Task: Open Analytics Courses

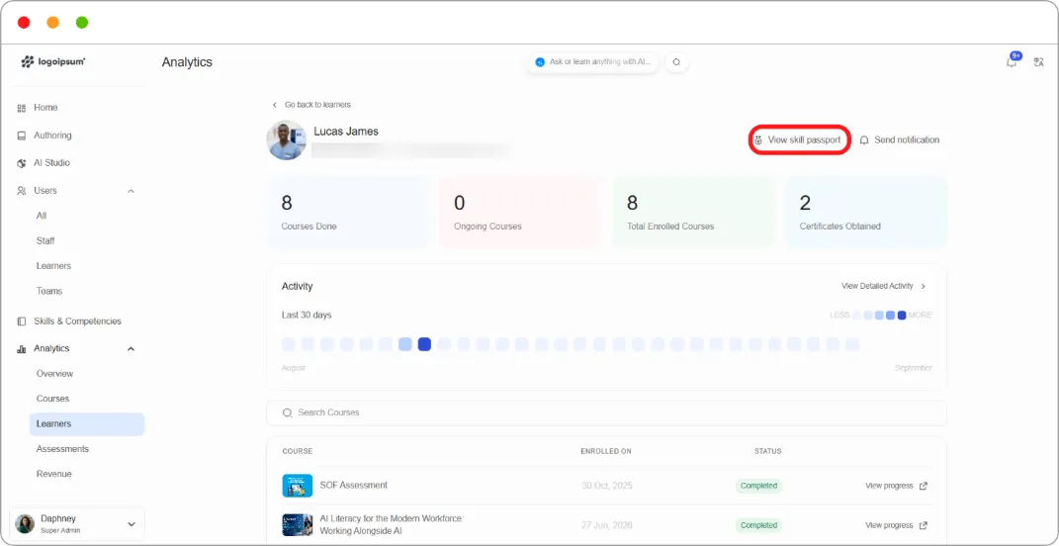Action: (x=52, y=399)
